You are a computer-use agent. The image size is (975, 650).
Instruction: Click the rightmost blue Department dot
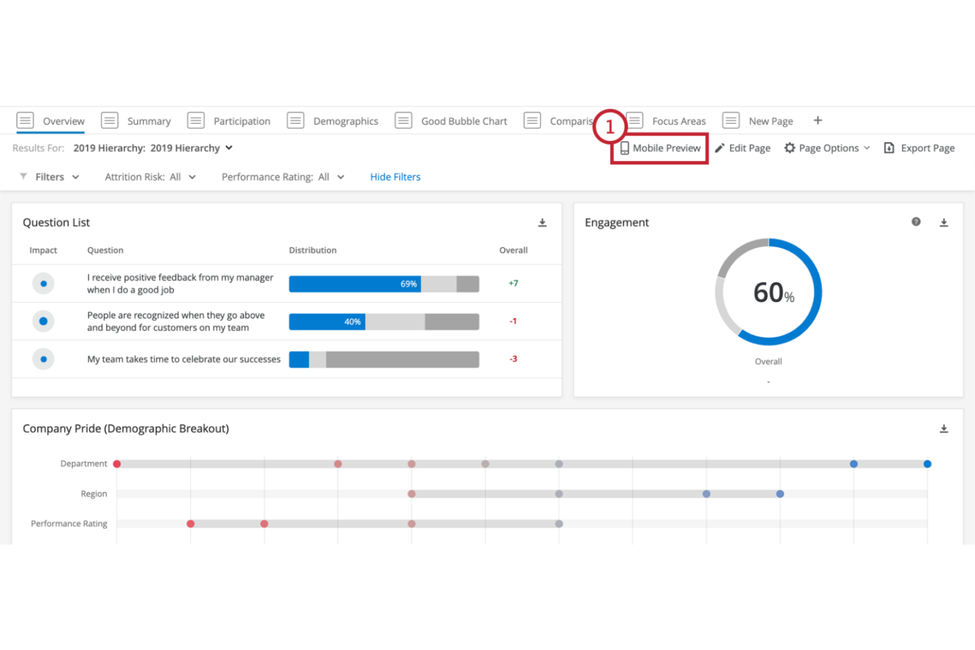click(927, 464)
